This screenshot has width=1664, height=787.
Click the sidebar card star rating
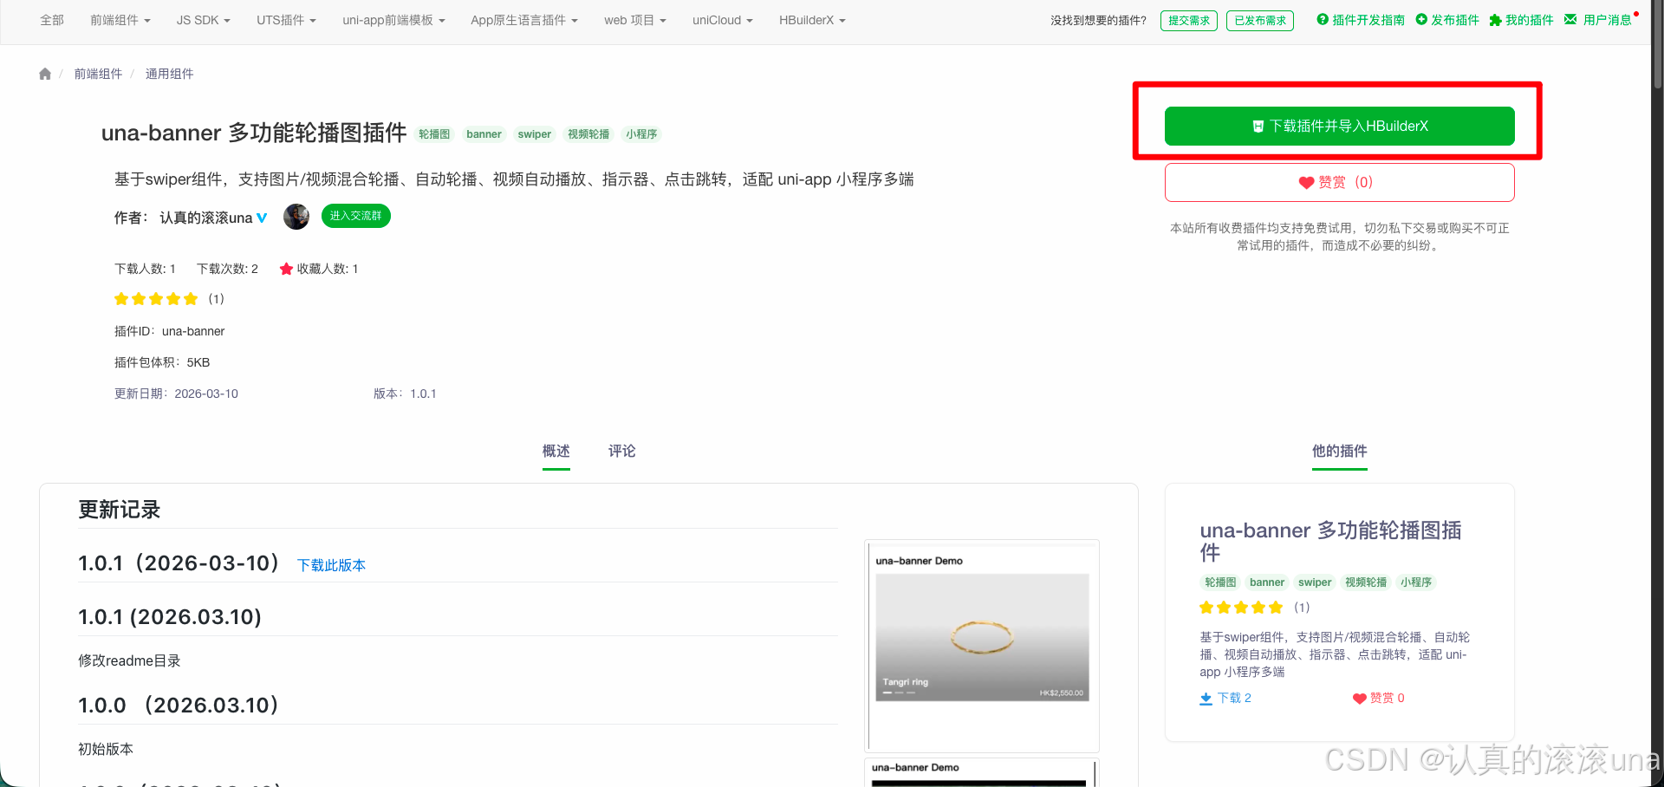[1241, 608]
